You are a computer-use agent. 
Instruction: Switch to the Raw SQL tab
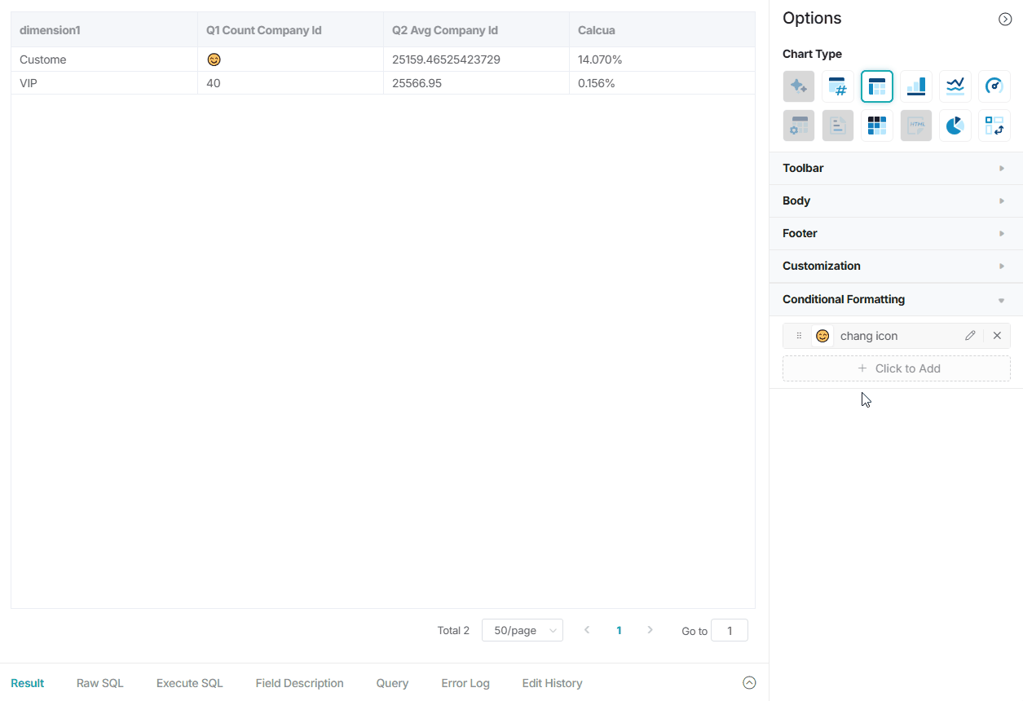pyautogui.click(x=100, y=683)
